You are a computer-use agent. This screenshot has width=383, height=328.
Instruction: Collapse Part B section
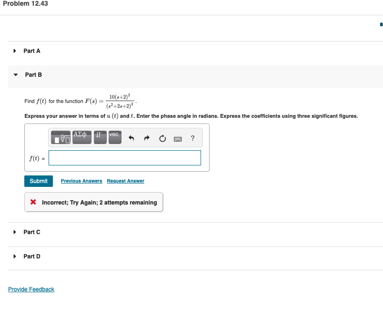point(16,75)
